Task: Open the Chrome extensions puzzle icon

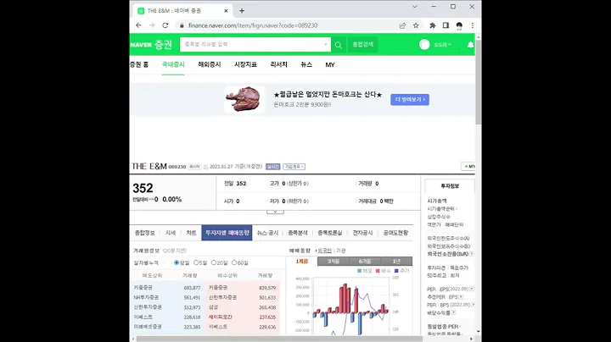Action: tap(433, 25)
